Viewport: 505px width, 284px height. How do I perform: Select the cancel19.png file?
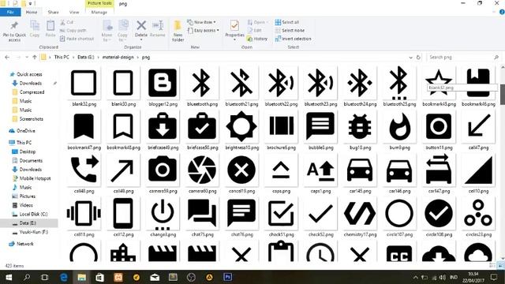(241, 174)
